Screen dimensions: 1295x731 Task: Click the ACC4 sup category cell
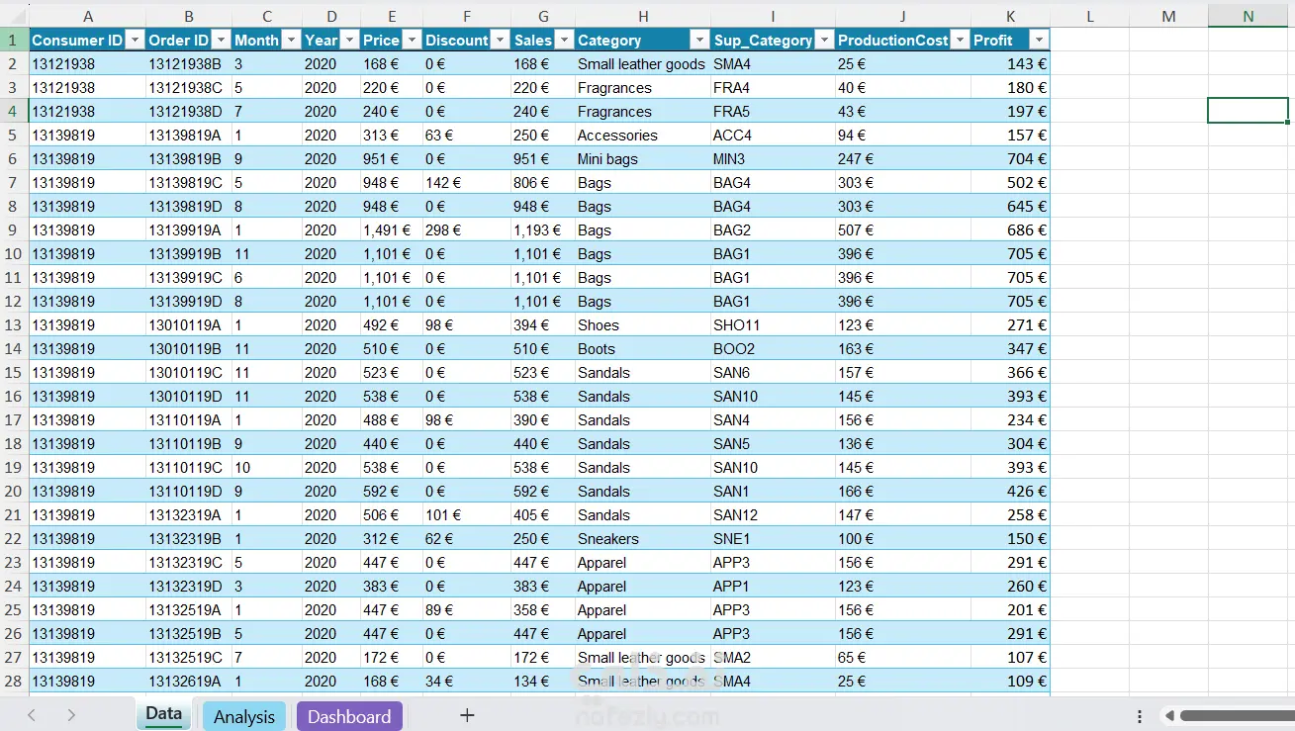click(773, 136)
